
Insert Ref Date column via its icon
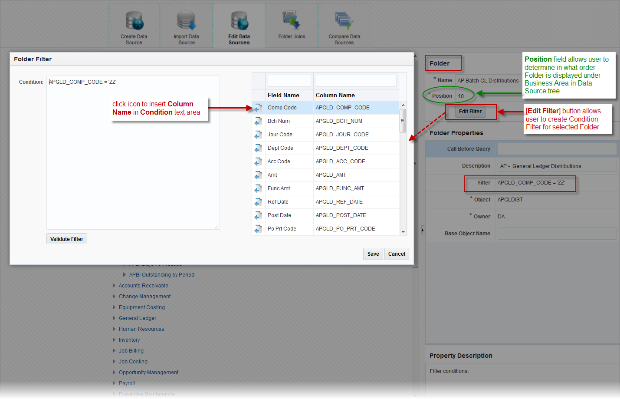click(x=258, y=202)
